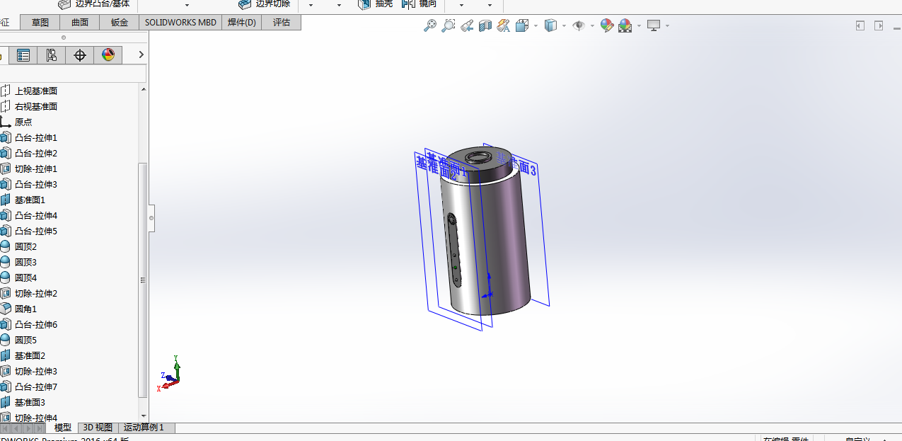
Task: Open the DisplayManager color ball tab
Action: coord(108,55)
